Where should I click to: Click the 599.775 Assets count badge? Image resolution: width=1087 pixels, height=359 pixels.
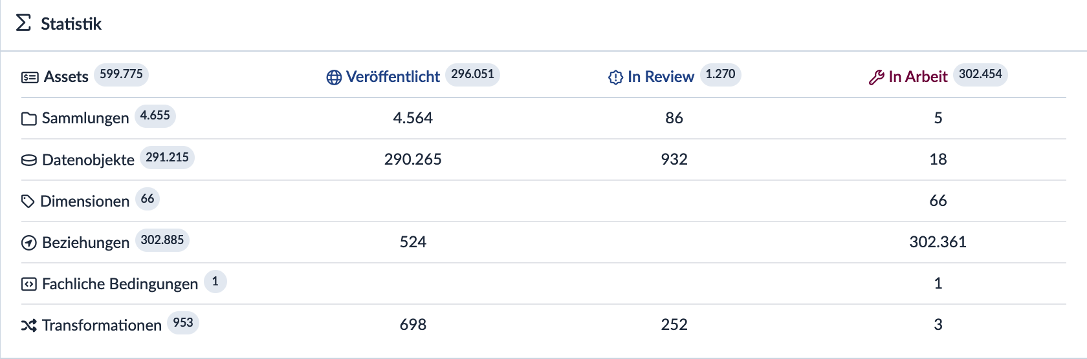click(x=121, y=74)
